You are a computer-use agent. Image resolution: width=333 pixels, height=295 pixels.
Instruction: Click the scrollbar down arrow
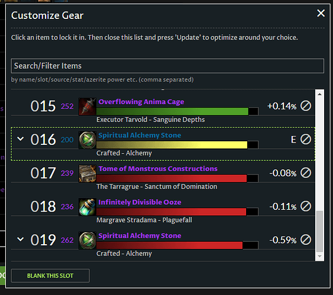319,257
